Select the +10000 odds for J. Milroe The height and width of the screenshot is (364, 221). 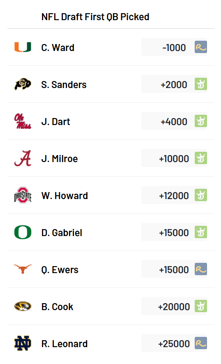(174, 158)
